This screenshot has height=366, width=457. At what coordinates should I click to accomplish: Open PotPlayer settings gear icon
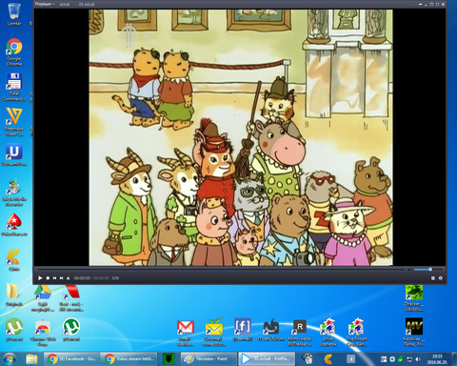(x=441, y=278)
